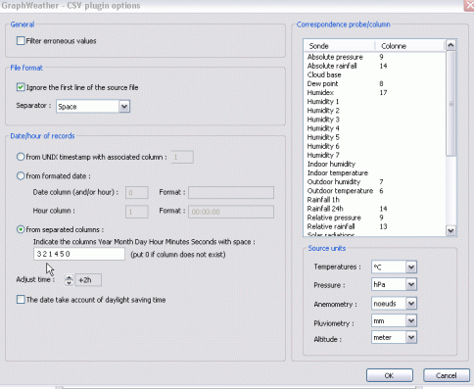Click the separated columns field containing 3 2 1 4 5 0
The image size is (474, 389).
(x=79, y=254)
